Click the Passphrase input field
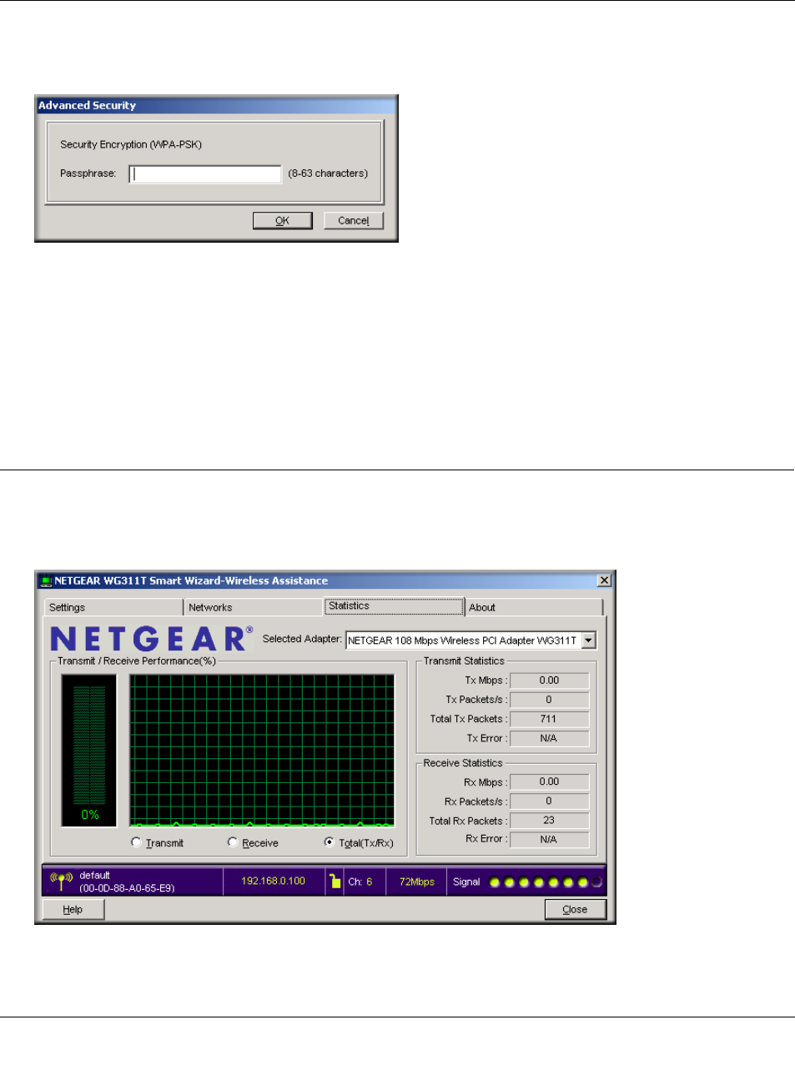This screenshot has height=1075, width=795. 205,173
